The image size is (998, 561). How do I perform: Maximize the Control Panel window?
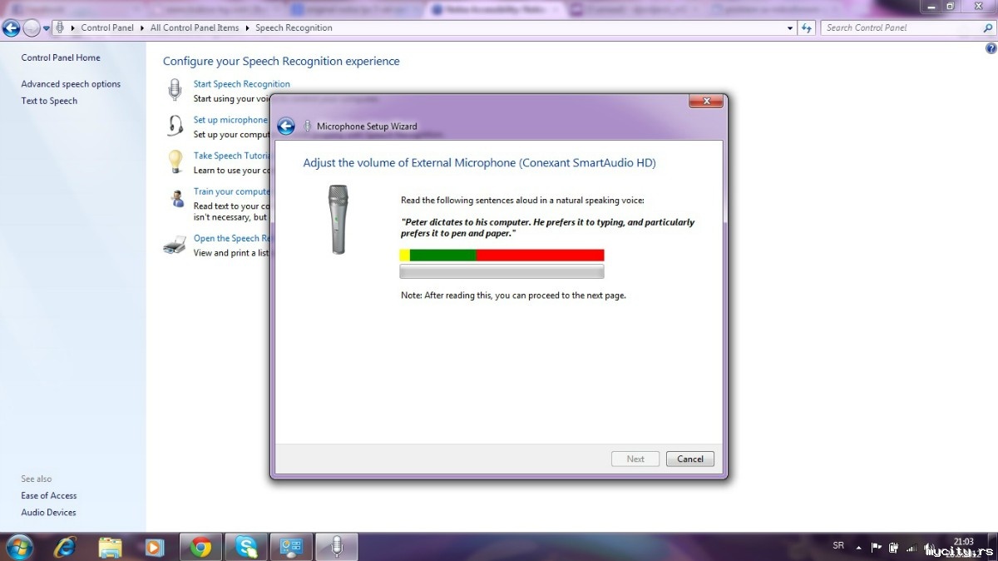pos(950,6)
